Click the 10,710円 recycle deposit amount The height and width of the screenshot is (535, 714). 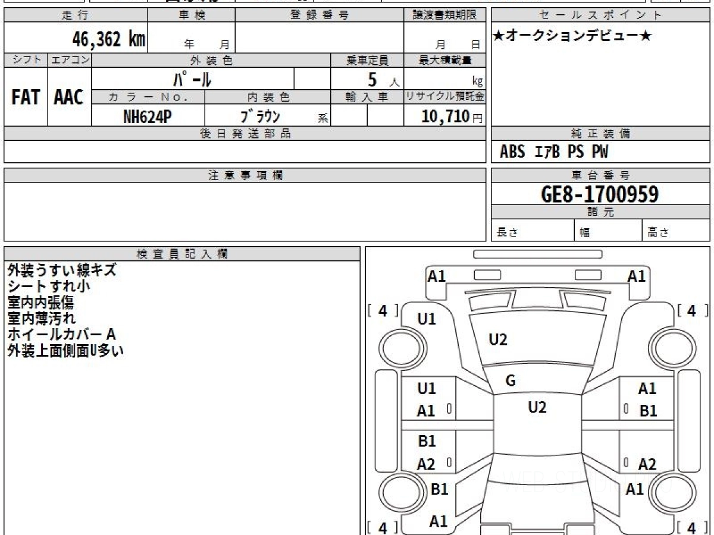[x=452, y=117]
